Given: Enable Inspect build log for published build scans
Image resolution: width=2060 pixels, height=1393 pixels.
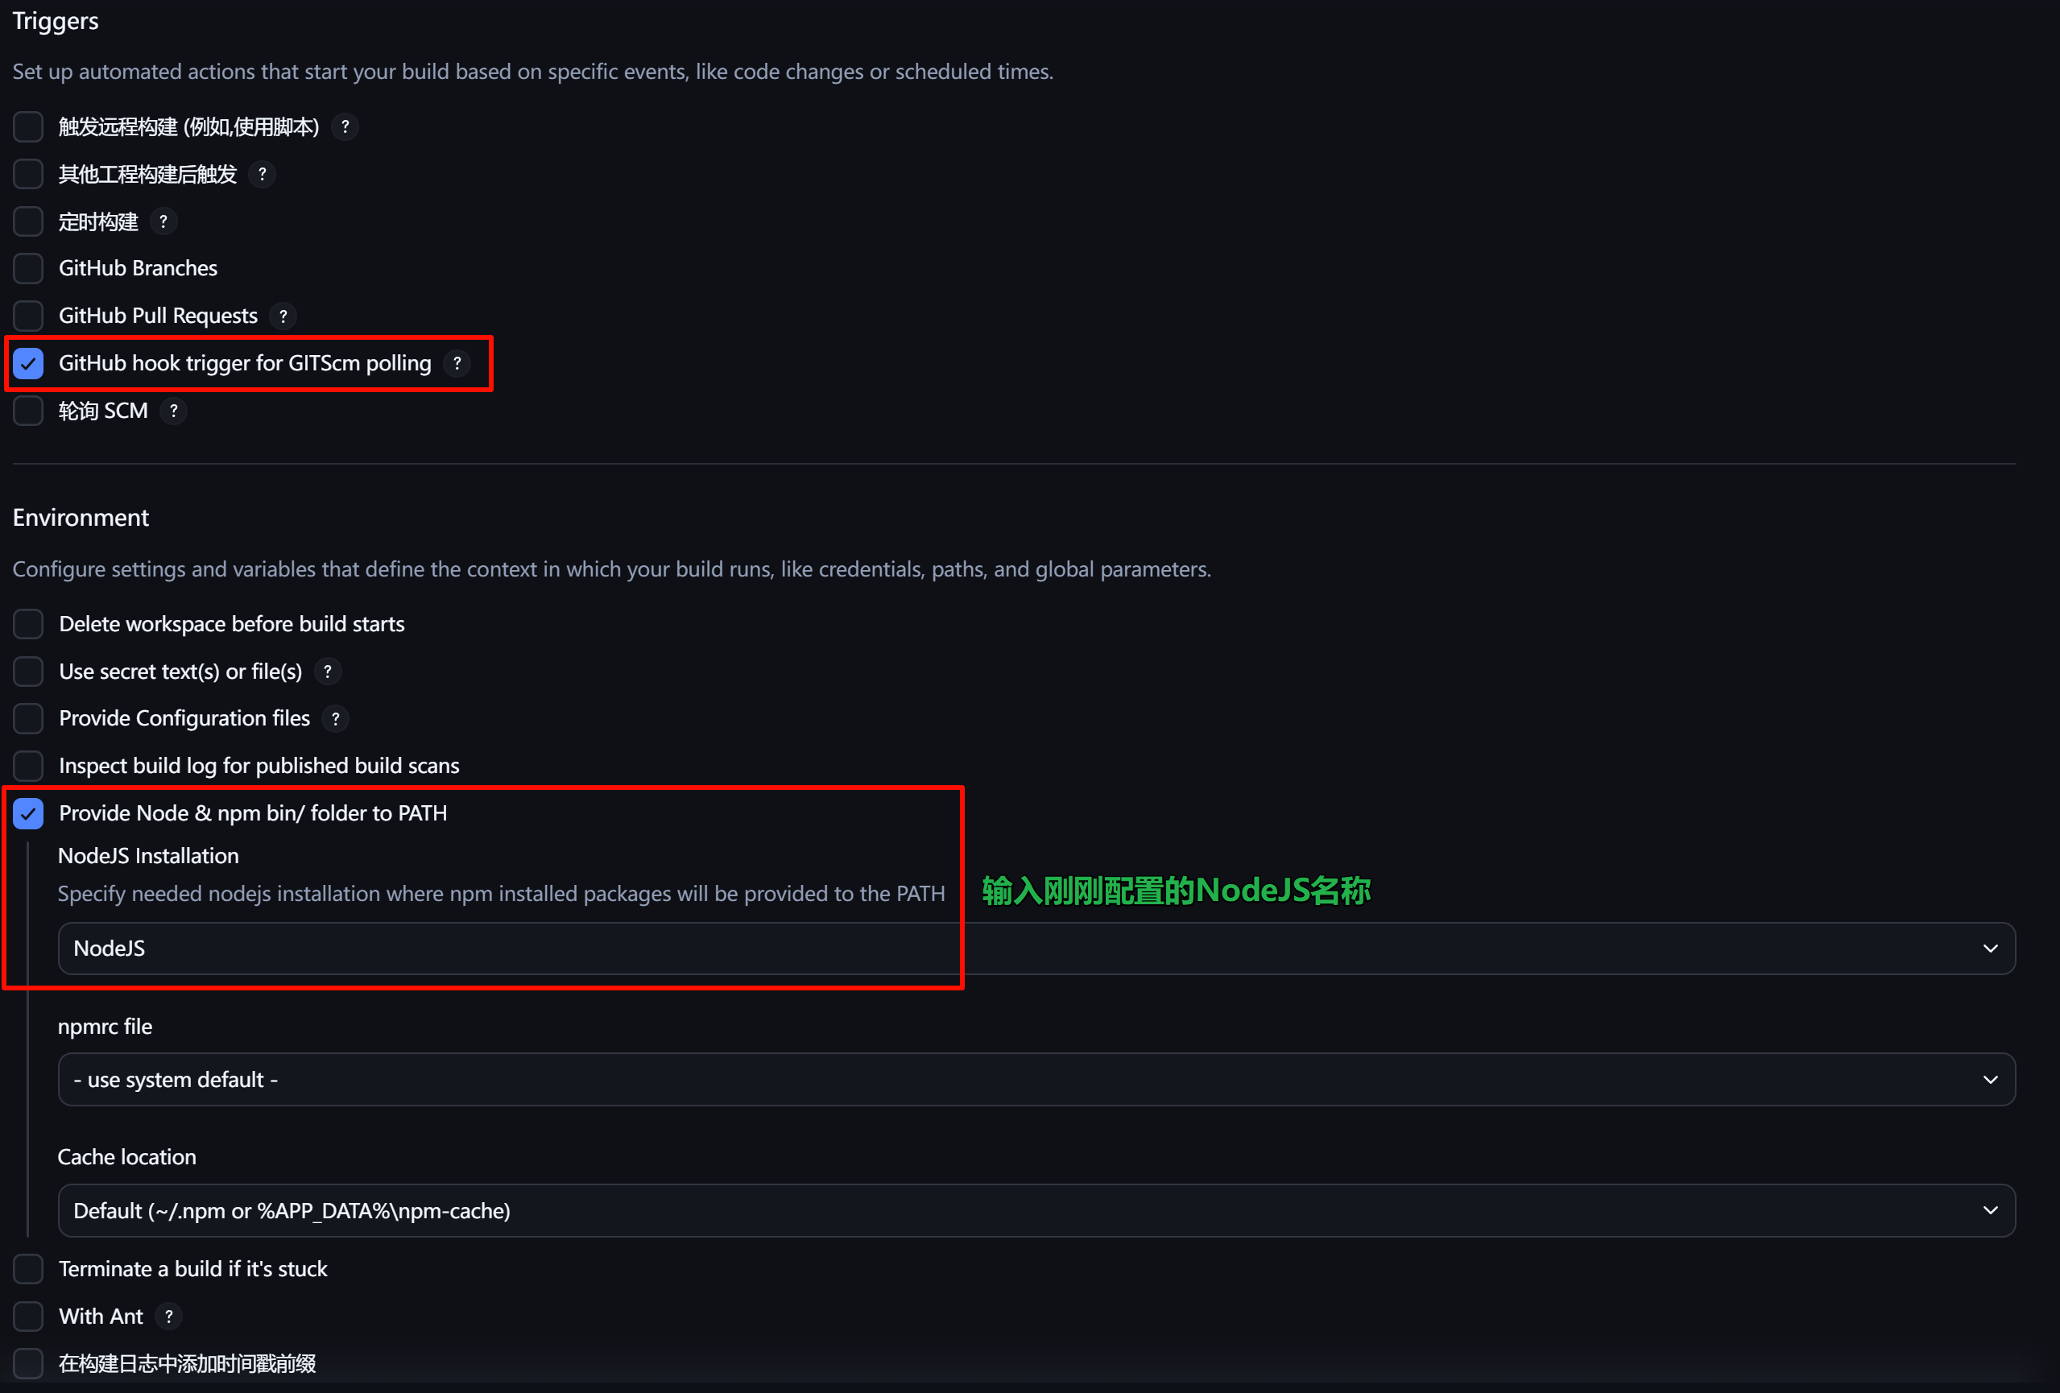Looking at the screenshot, I should click(x=28, y=766).
